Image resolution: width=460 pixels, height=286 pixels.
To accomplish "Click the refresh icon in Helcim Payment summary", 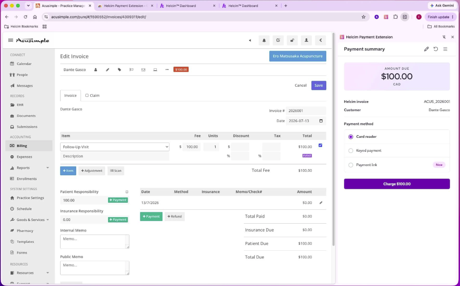I will (x=436, y=49).
